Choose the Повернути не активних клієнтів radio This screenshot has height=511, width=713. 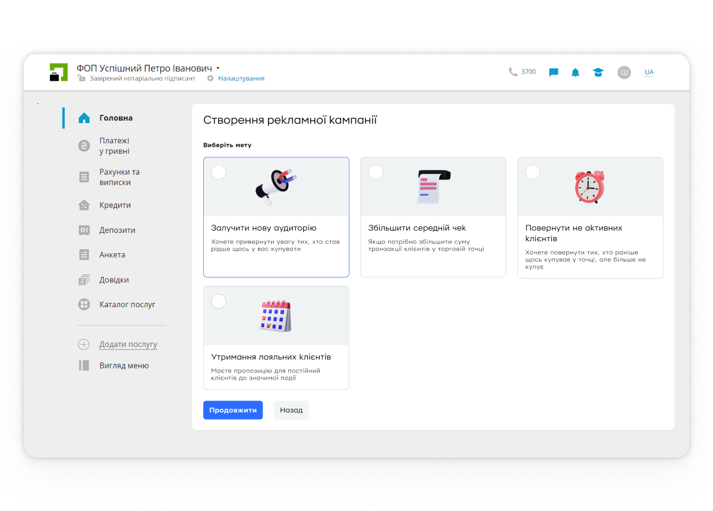[x=533, y=172]
